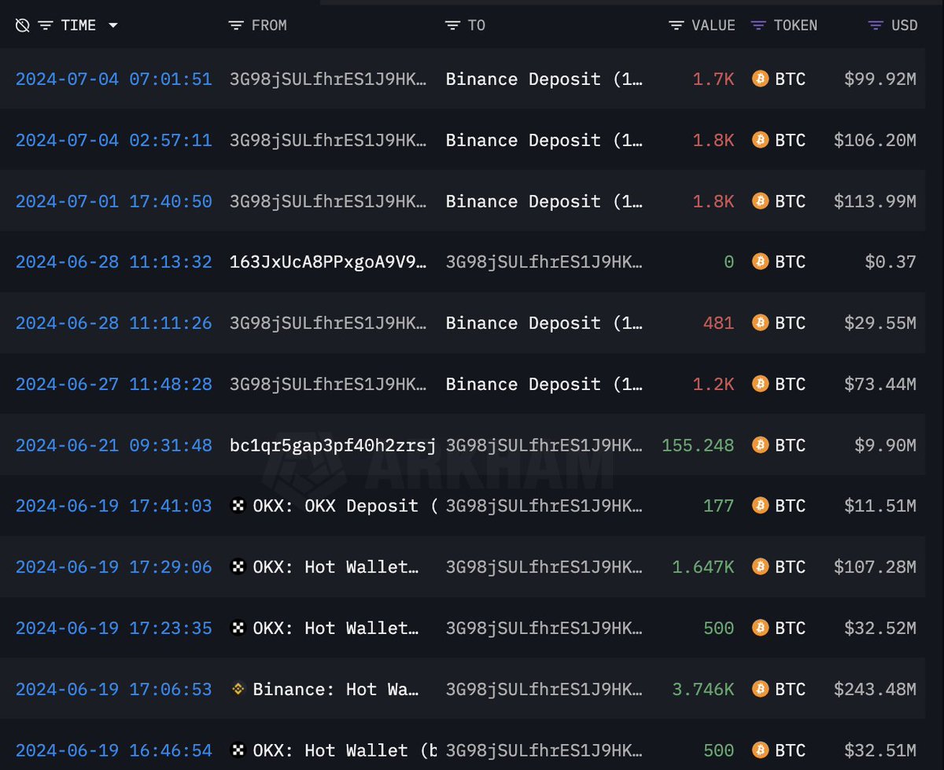Click the BTC token icon in the first row
944x770 pixels.
[759, 79]
